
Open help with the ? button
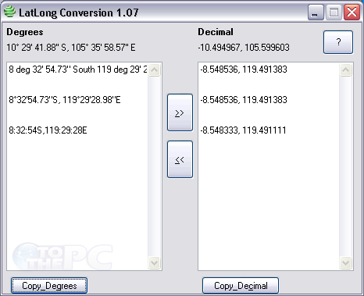click(338, 42)
